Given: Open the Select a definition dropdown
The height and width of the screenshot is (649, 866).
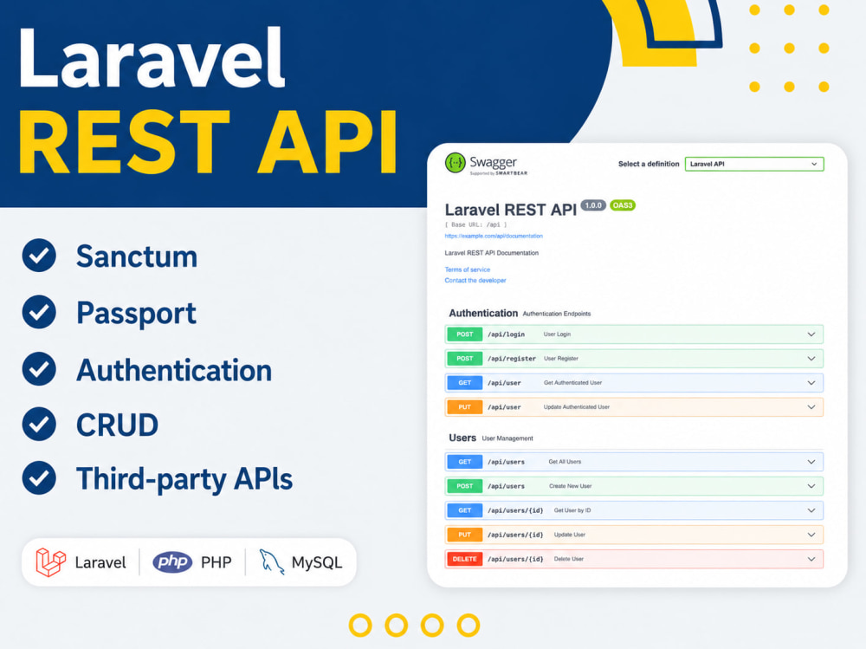Looking at the screenshot, I should 754,164.
